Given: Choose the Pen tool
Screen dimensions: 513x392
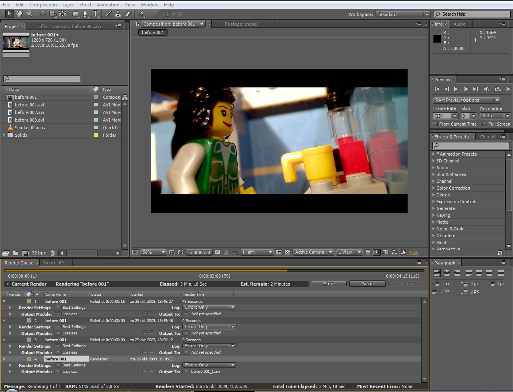Looking at the screenshot, I should point(85,14).
